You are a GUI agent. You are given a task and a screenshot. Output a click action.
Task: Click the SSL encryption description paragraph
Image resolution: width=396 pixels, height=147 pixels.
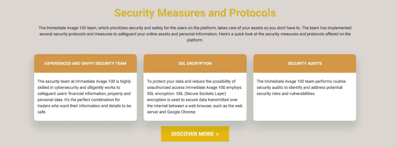click(195, 97)
